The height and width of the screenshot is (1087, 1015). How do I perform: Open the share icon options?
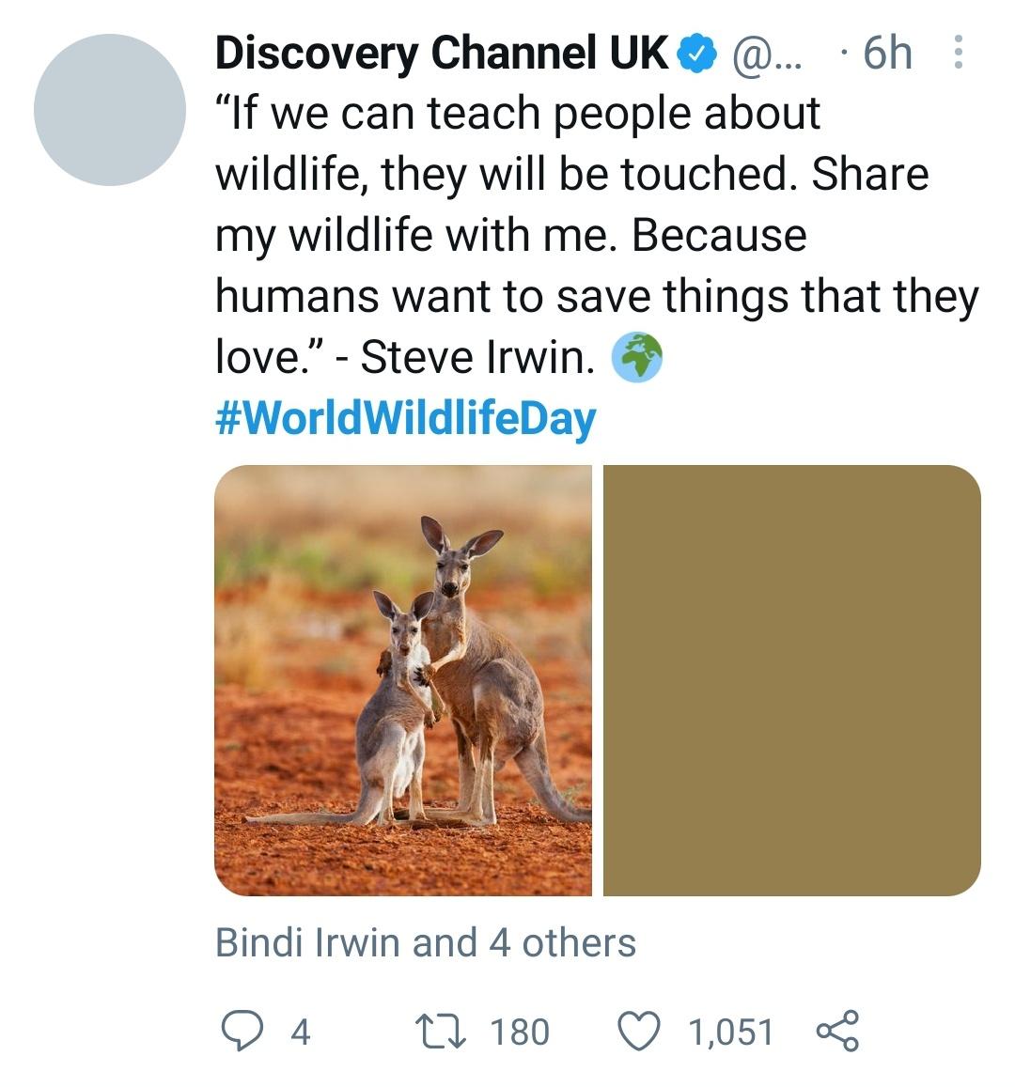pyautogui.click(x=836, y=1031)
